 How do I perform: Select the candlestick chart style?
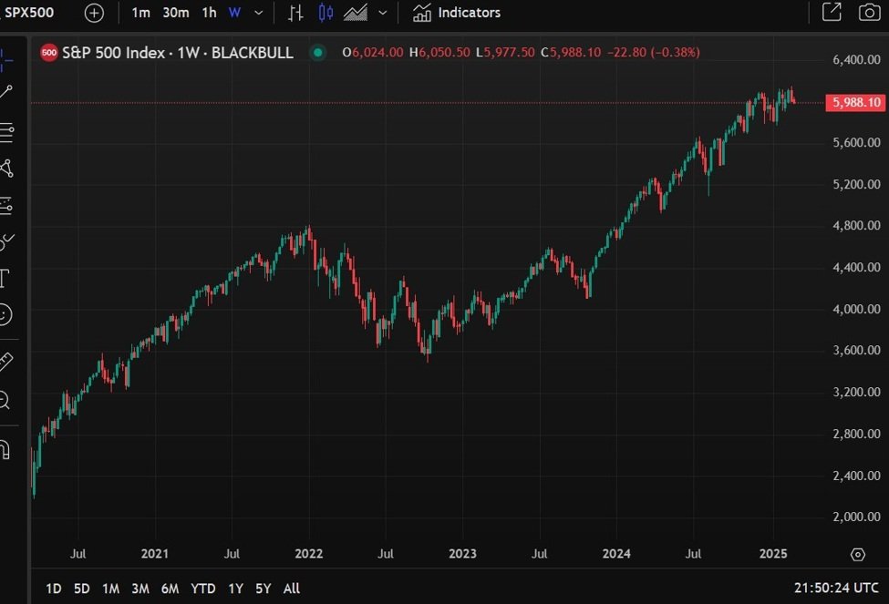[x=326, y=13]
